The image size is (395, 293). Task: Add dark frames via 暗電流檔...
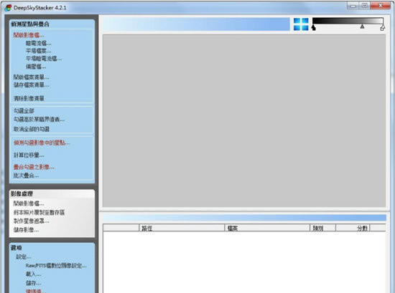coord(38,43)
